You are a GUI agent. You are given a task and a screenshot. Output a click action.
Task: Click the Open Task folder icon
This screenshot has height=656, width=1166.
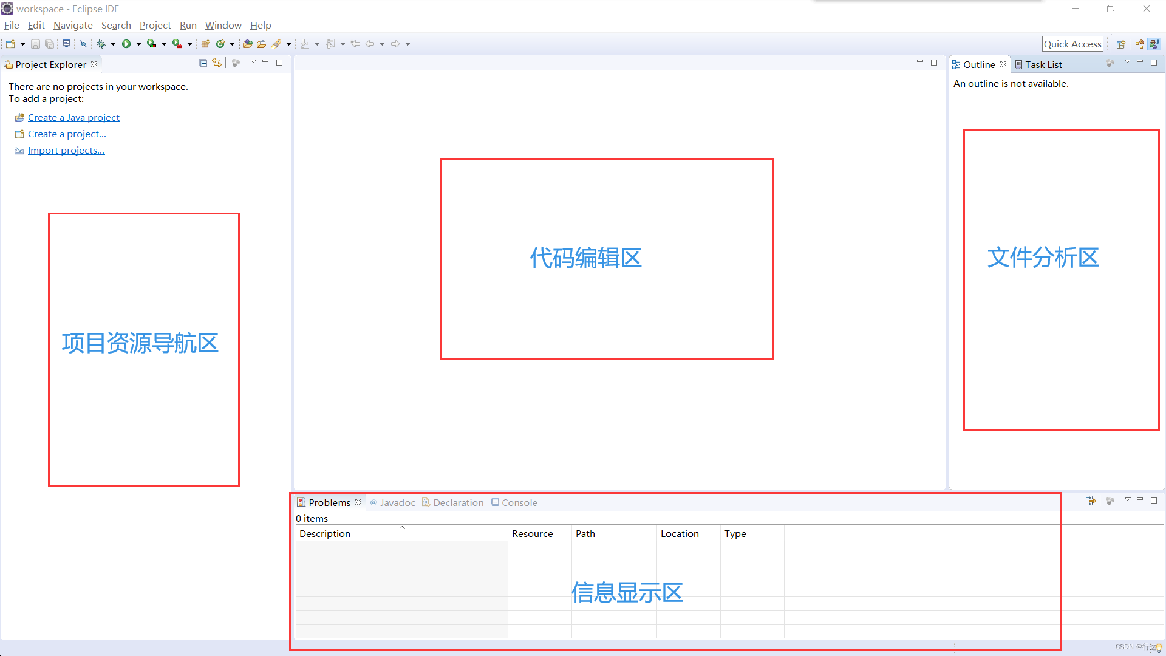(x=262, y=44)
